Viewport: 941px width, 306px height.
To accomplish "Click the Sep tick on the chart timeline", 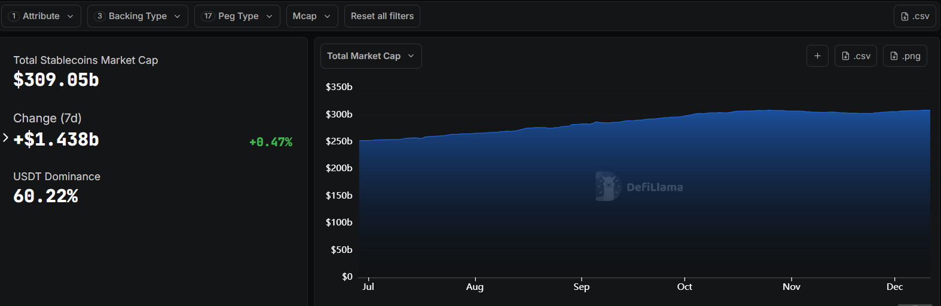I will (x=581, y=286).
